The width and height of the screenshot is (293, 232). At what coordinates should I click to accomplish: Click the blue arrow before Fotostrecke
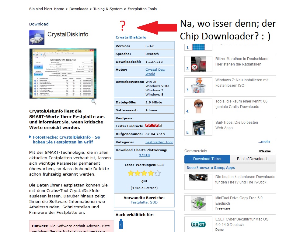(x=30, y=137)
